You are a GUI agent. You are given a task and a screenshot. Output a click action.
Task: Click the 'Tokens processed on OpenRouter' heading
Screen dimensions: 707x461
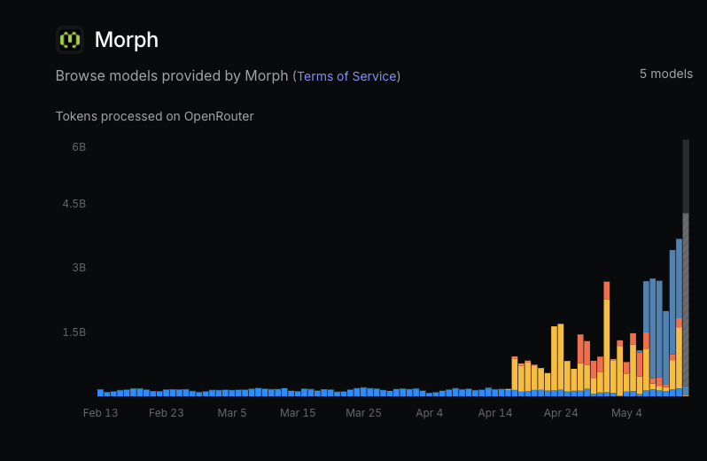155,116
